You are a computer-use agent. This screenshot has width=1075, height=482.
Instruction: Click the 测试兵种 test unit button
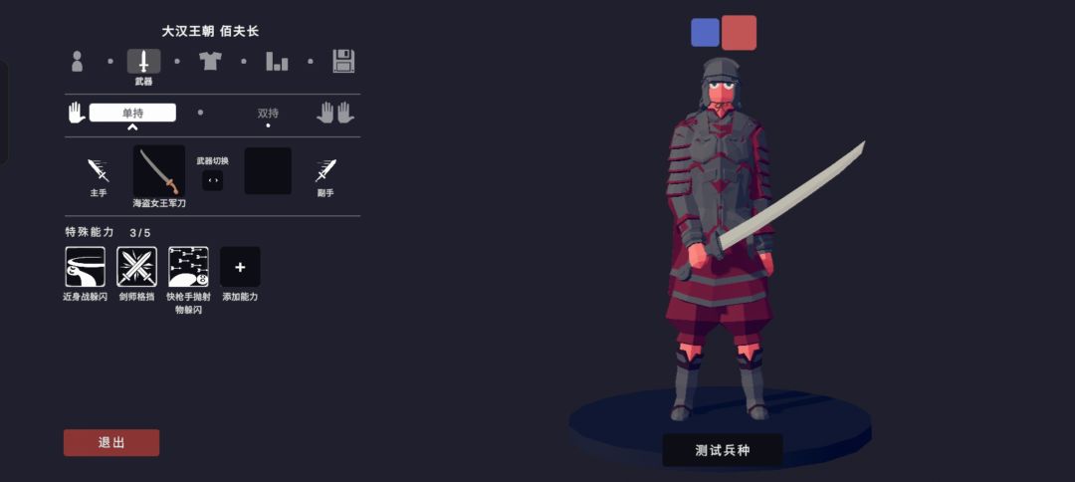pos(723,450)
